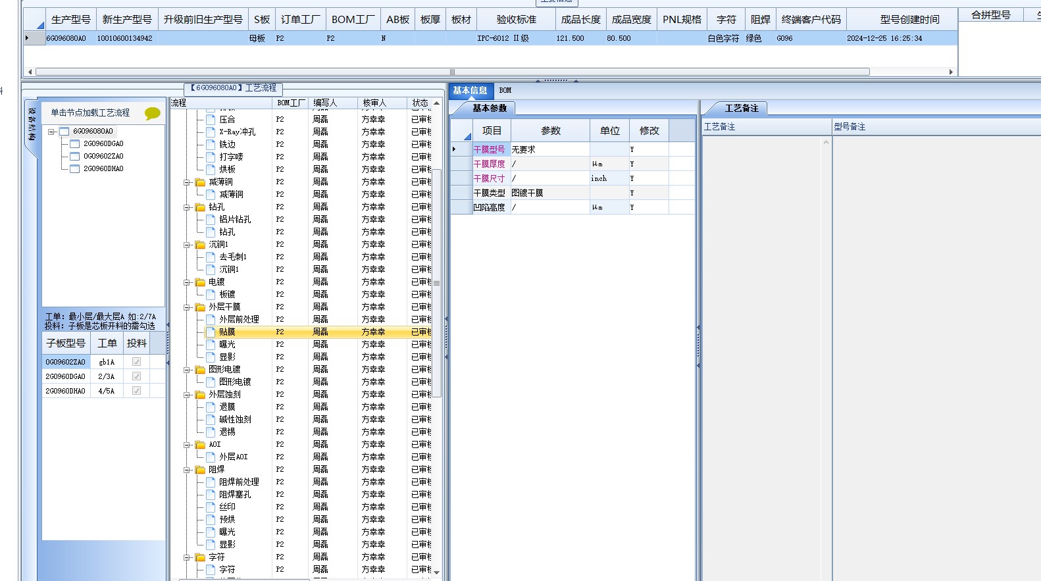Collapse the 钻孔 folder node
This screenshot has width=1041, height=581.
pos(187,207)
